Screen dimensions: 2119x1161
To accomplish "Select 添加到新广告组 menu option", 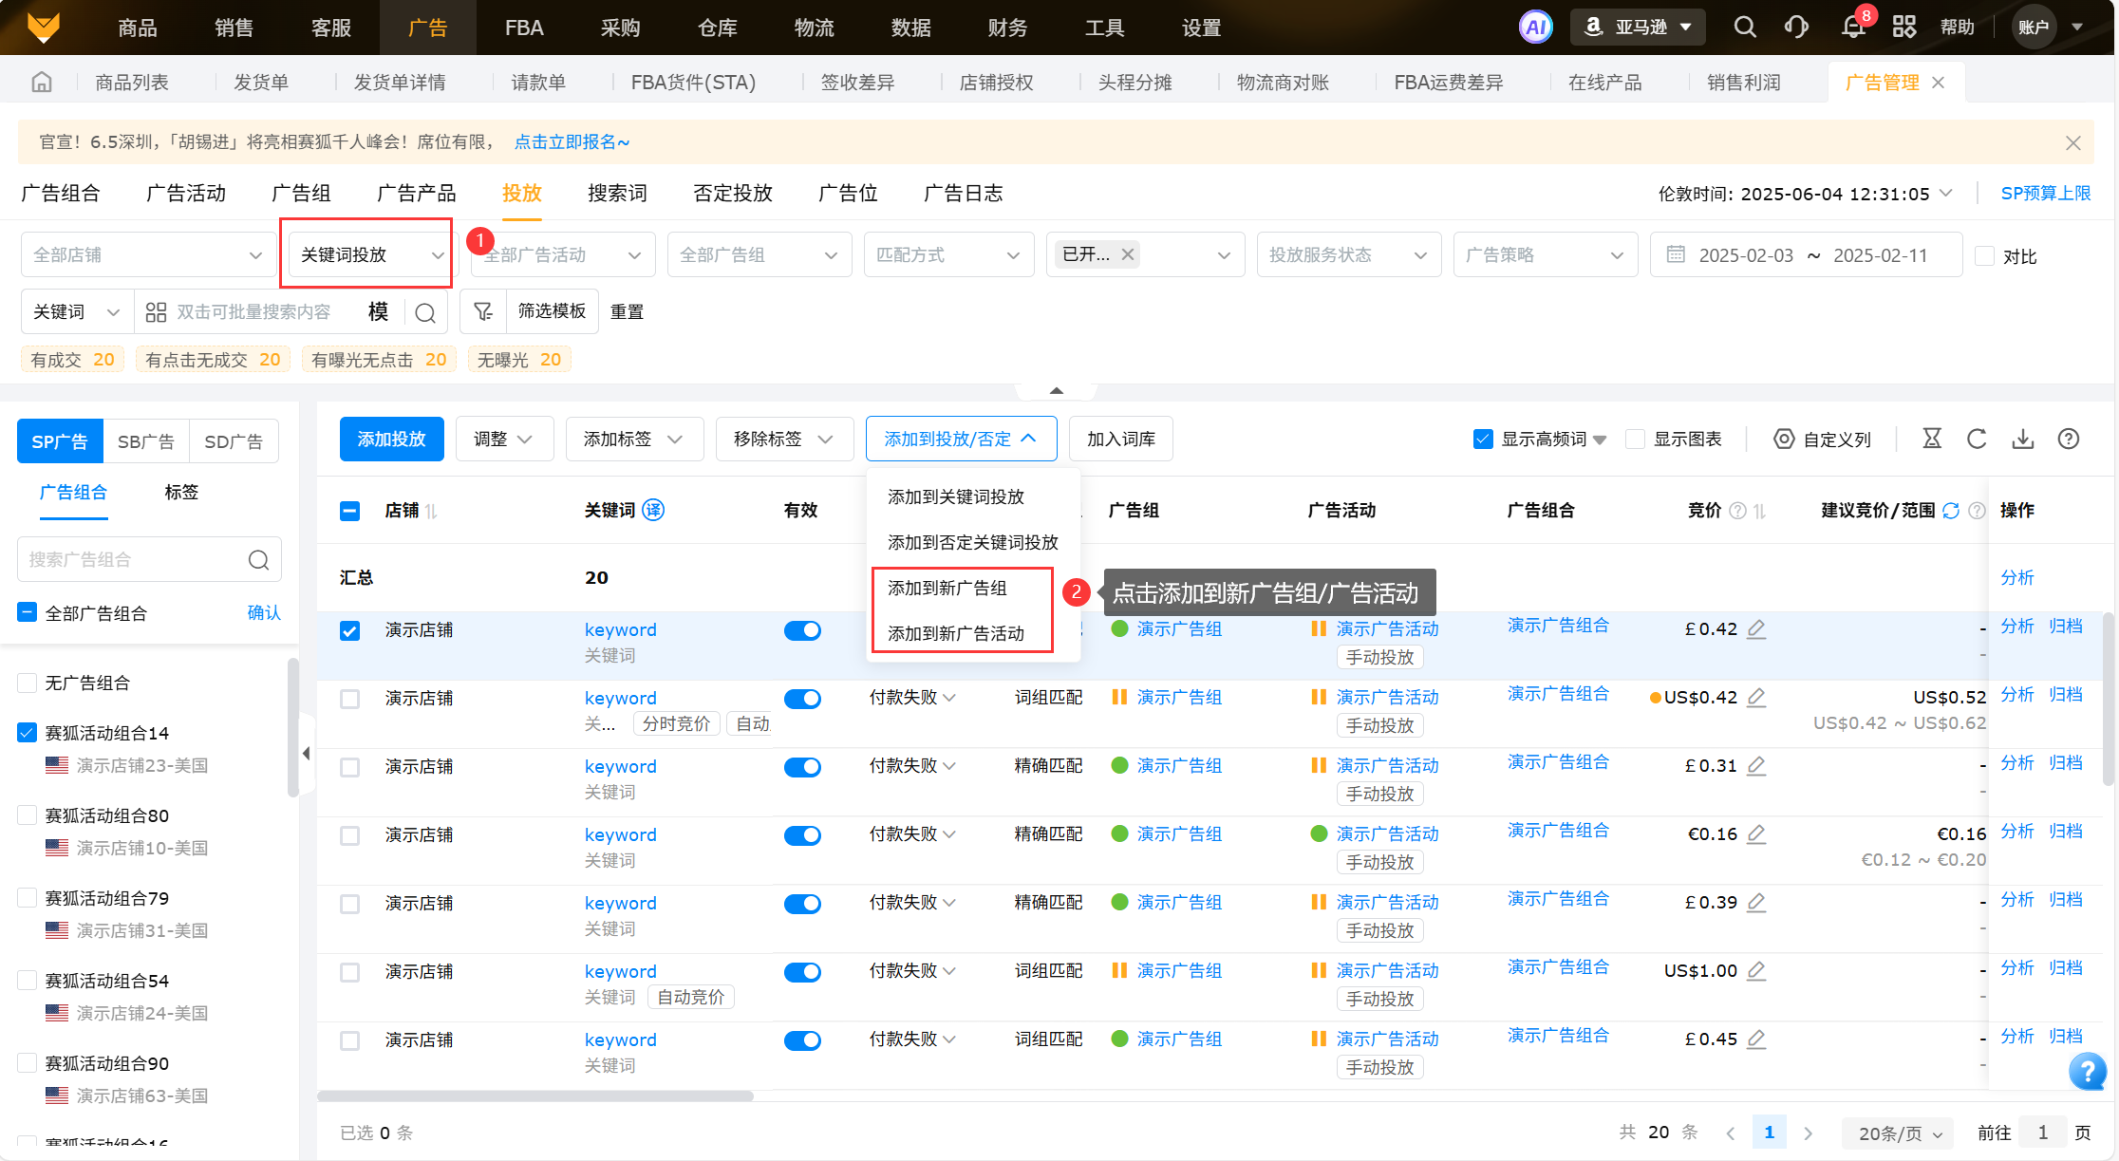I will click(x=947, y=588).
